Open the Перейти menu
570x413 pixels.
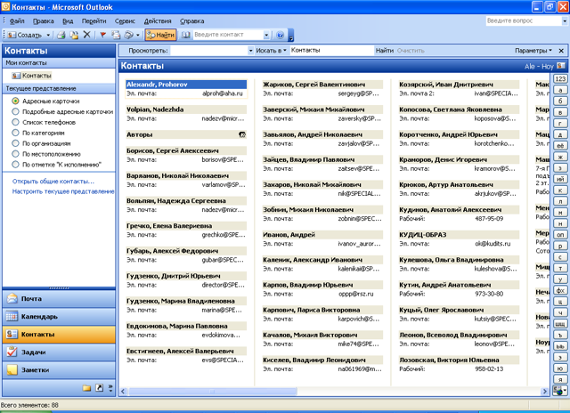94,21
